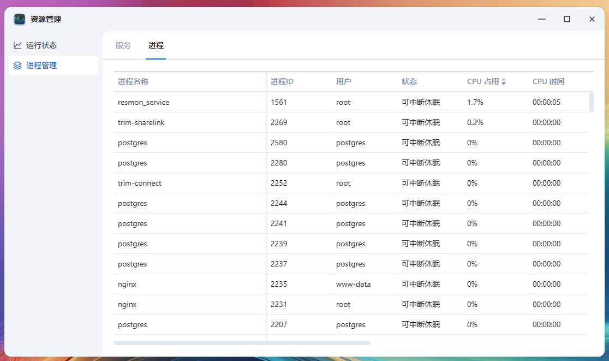
Task: Select the nginx row owned by www-data
Action: 127,284
